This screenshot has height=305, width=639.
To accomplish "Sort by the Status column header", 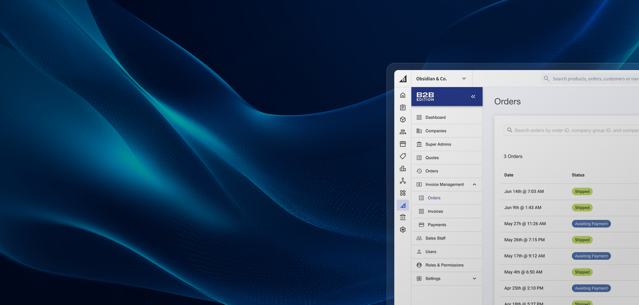I will pyautogui.click(x=578, y=175).
